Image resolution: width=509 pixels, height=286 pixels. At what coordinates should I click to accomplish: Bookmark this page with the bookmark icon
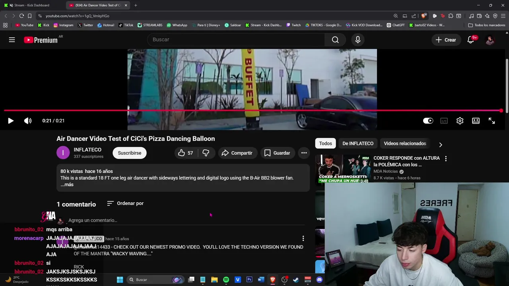29,16
